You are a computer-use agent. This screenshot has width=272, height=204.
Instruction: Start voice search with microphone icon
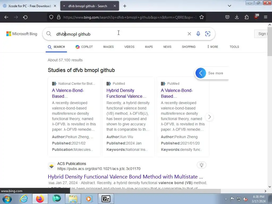pos(198,34)
